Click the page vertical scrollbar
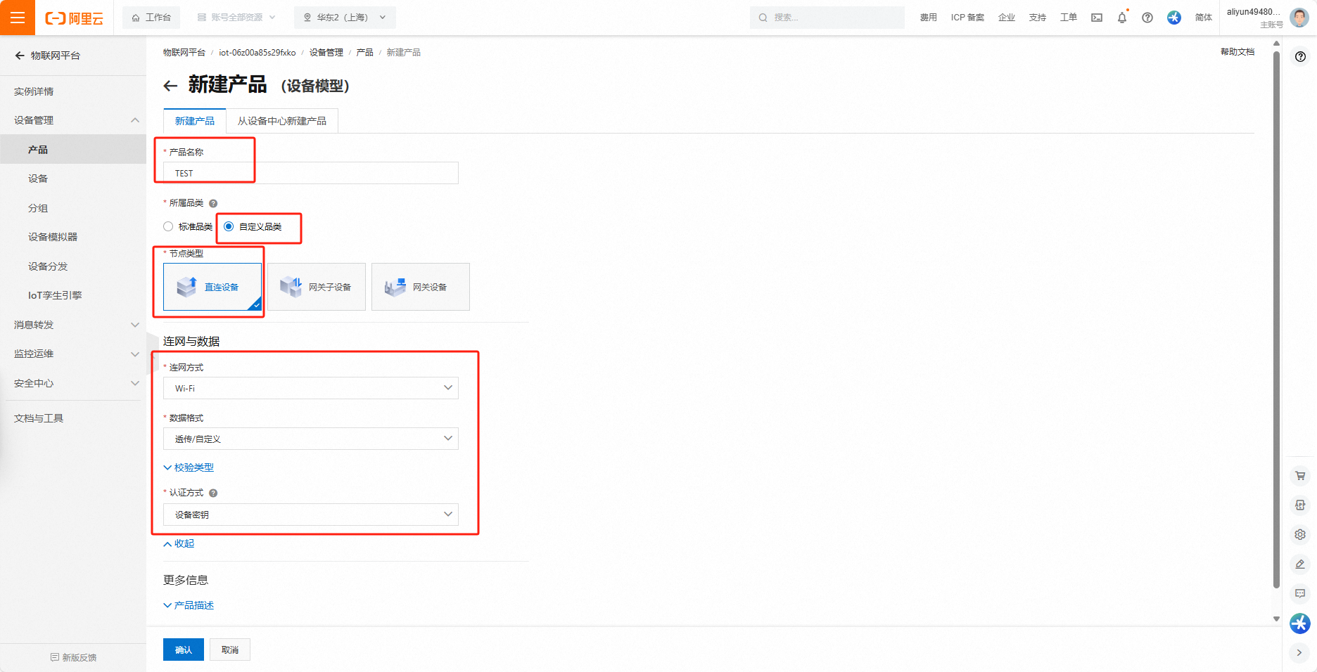1317x672 pixels. (x=1277, y=320)
